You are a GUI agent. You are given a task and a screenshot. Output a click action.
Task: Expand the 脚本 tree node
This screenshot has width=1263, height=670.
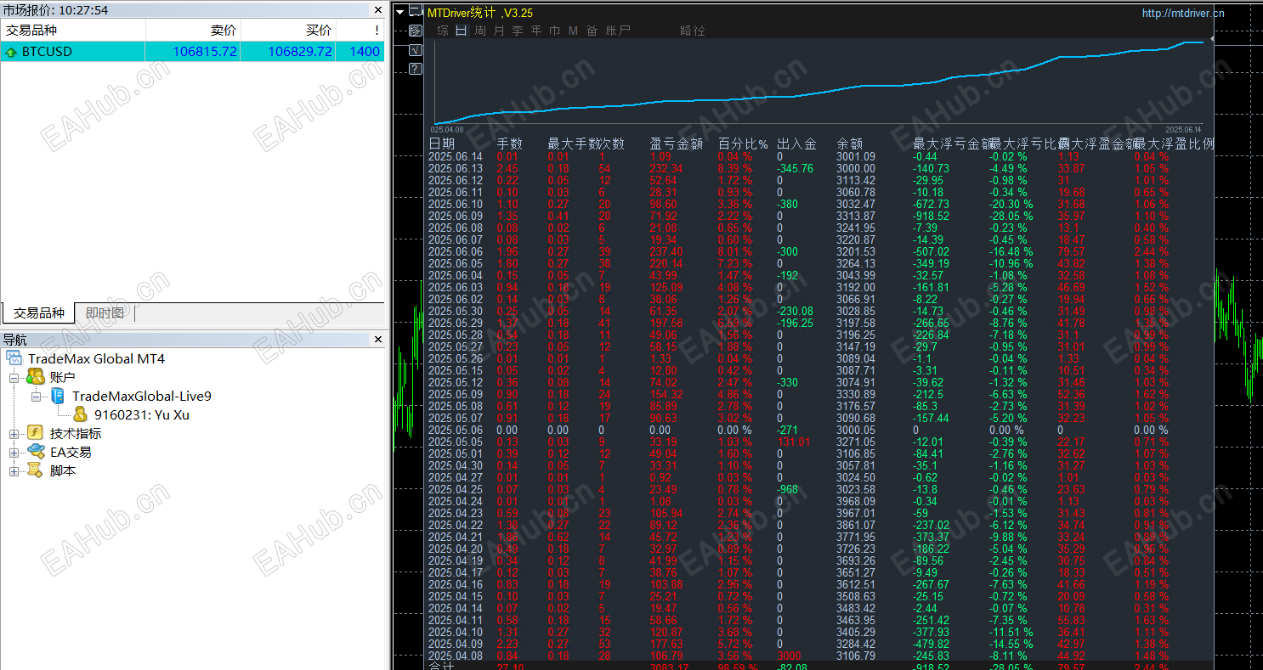tap(14, 471)
